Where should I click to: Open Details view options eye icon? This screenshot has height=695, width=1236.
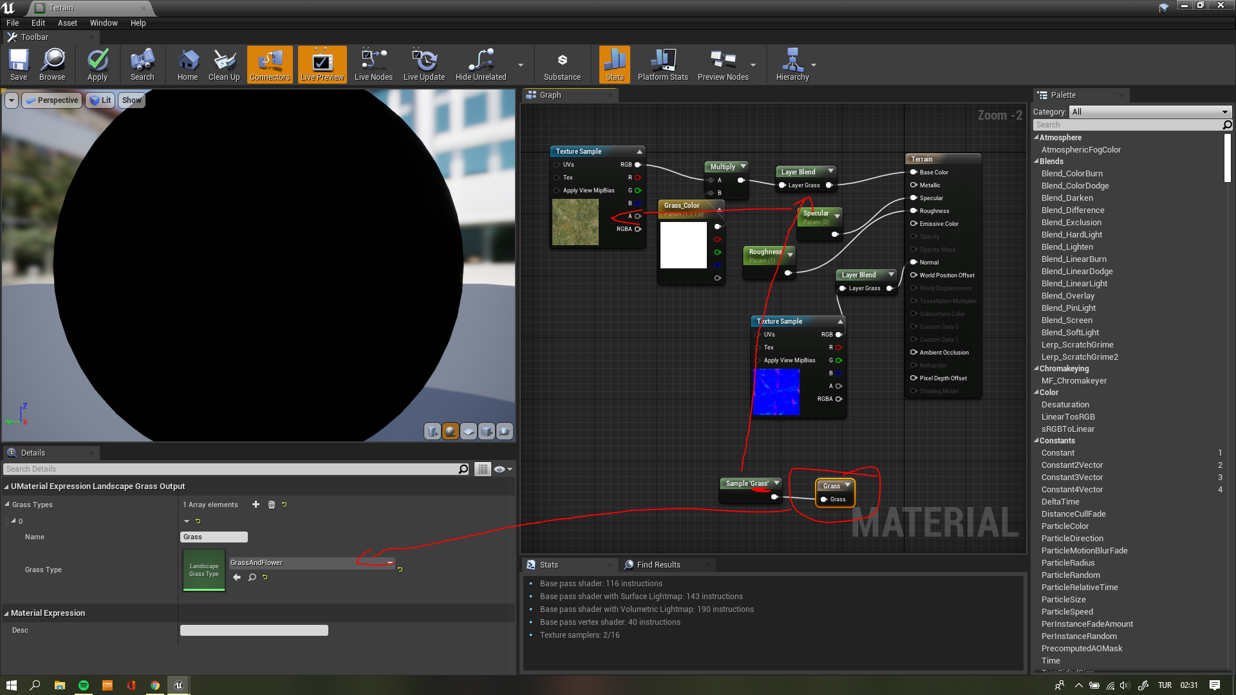pyautogui.click(x=503, y=469)
